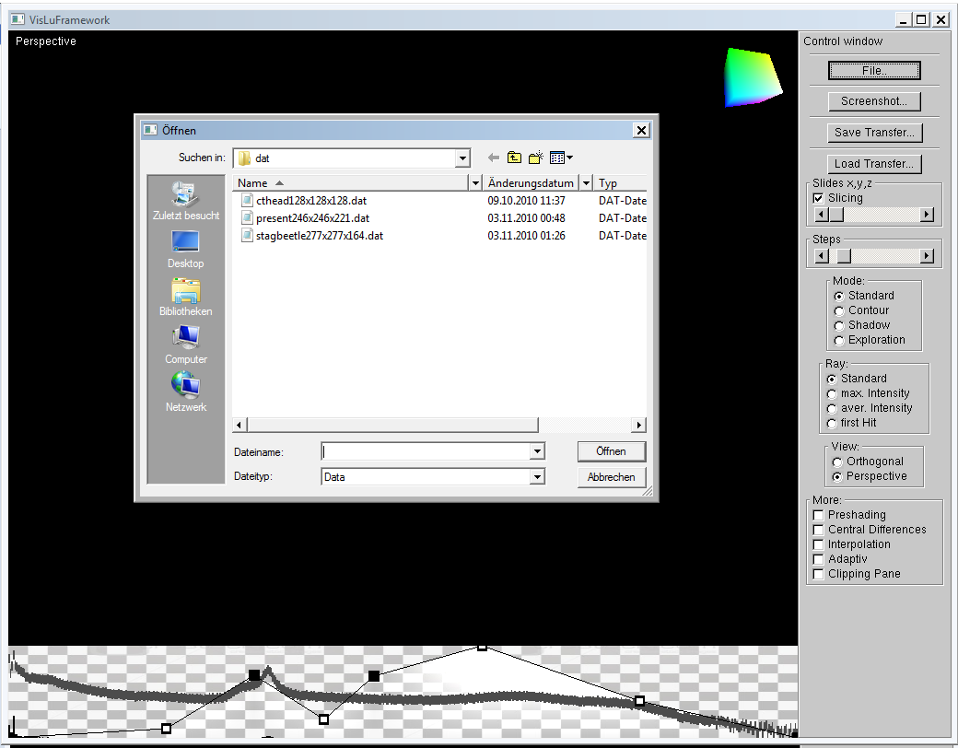This screenshot has height=748, width=958.
Task: Click the up one level folder icon
Action: 515,158
